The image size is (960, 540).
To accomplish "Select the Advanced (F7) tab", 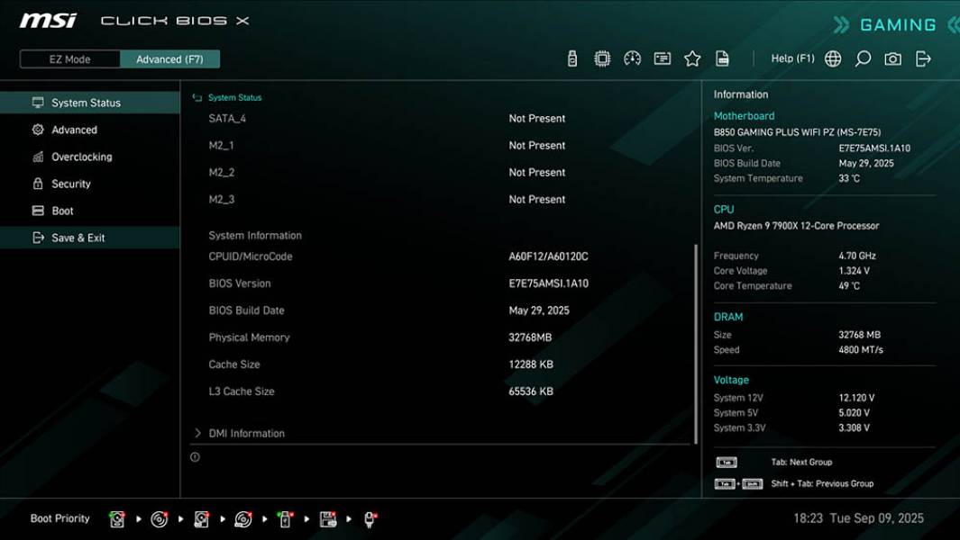I will pos(171,58).
